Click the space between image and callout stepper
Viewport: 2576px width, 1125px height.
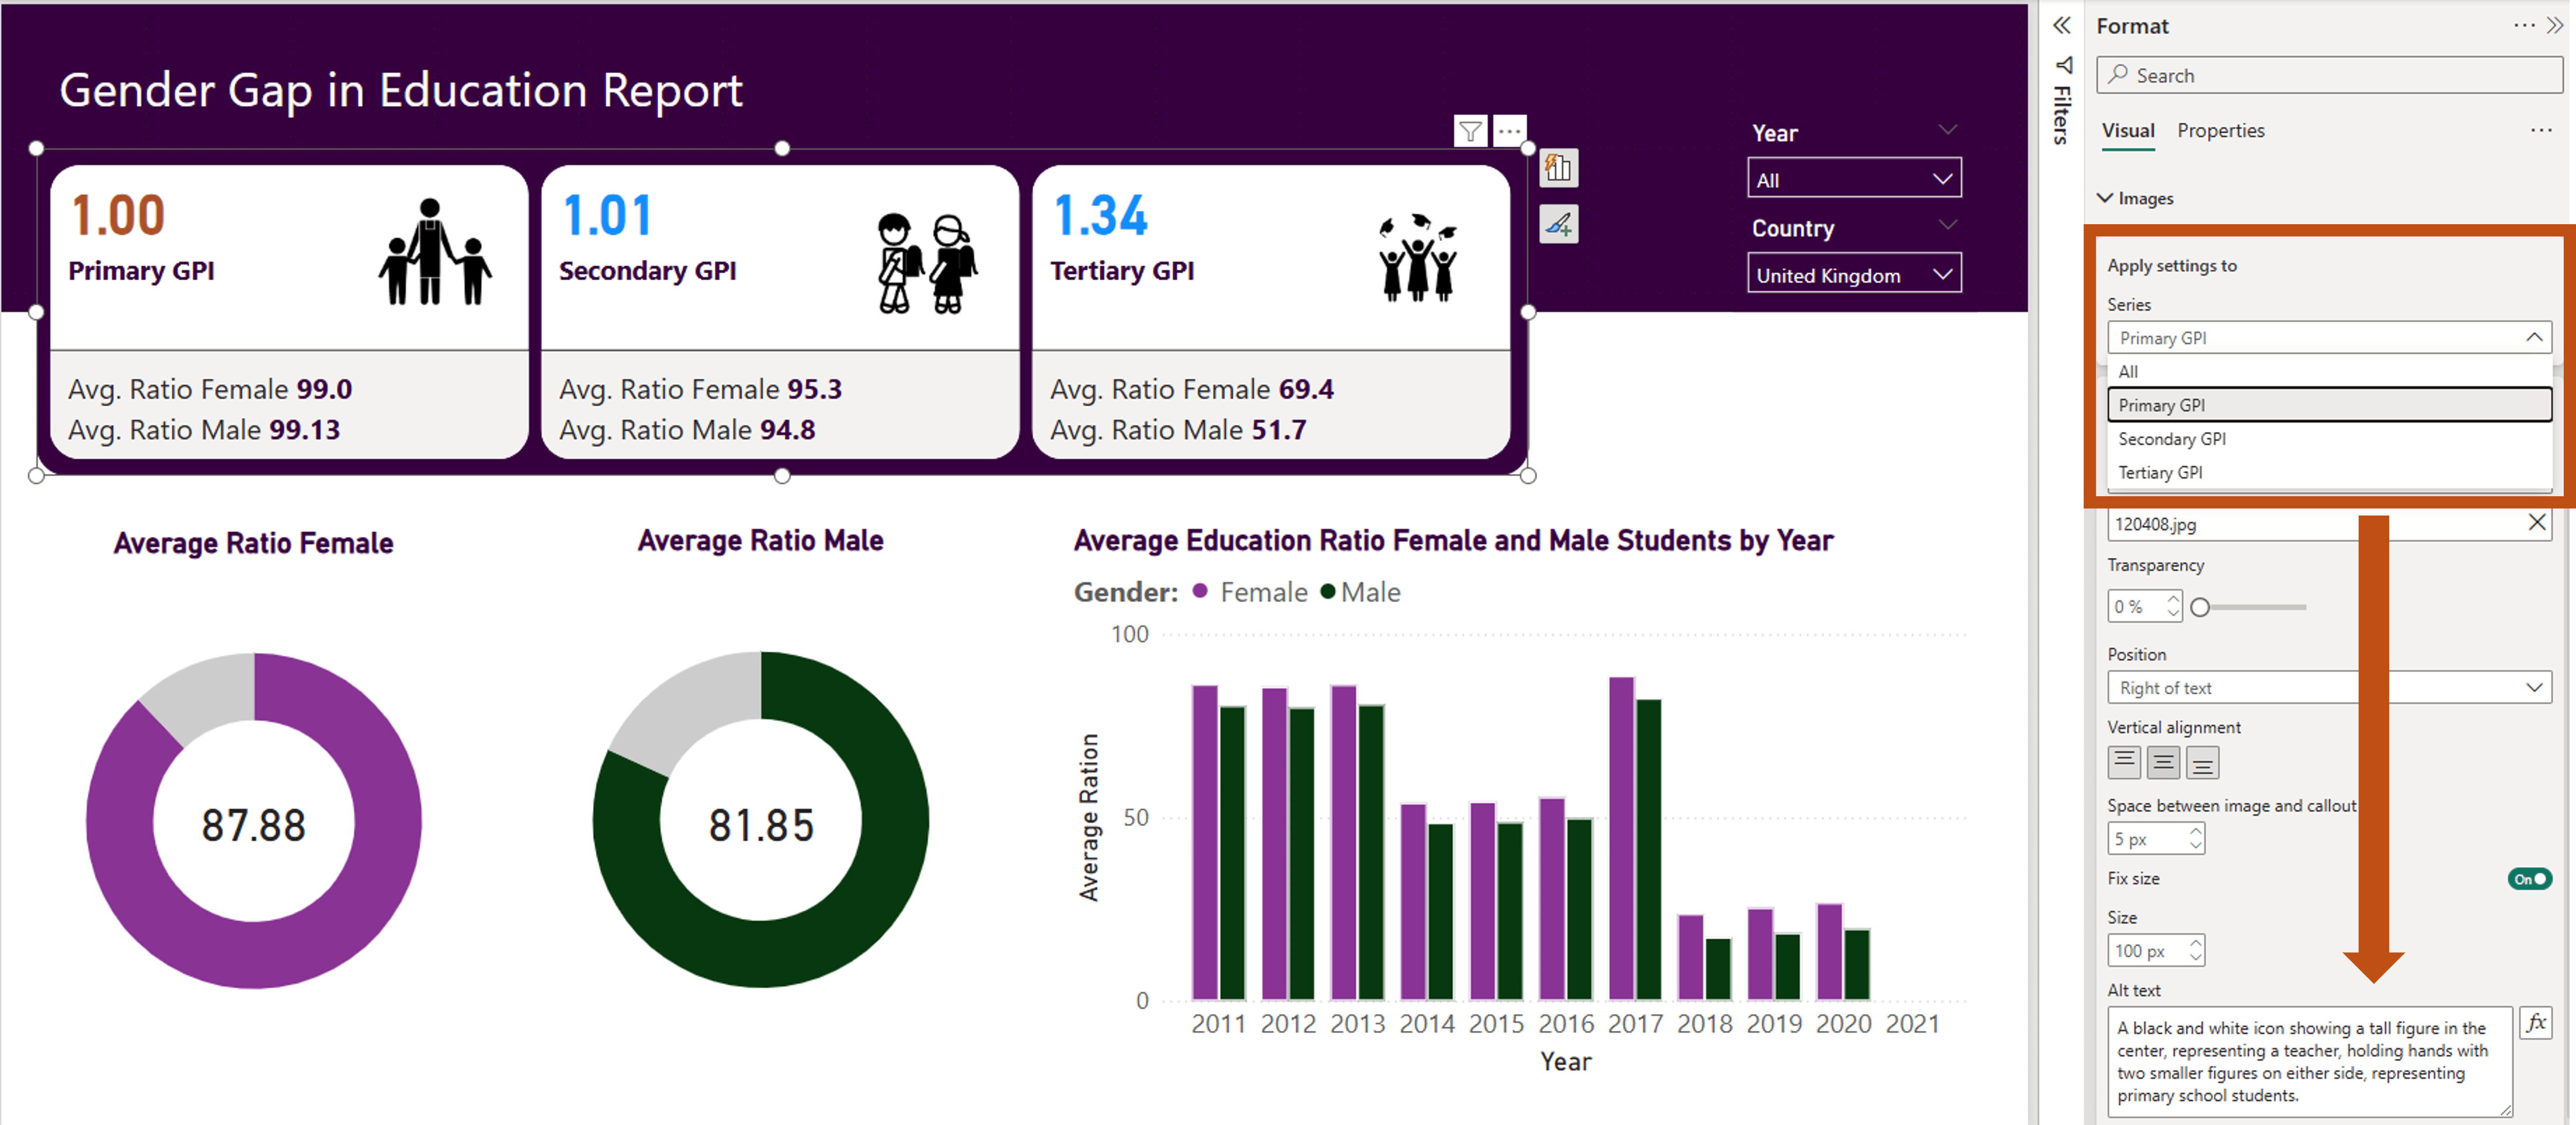[x=2195, y=838]
